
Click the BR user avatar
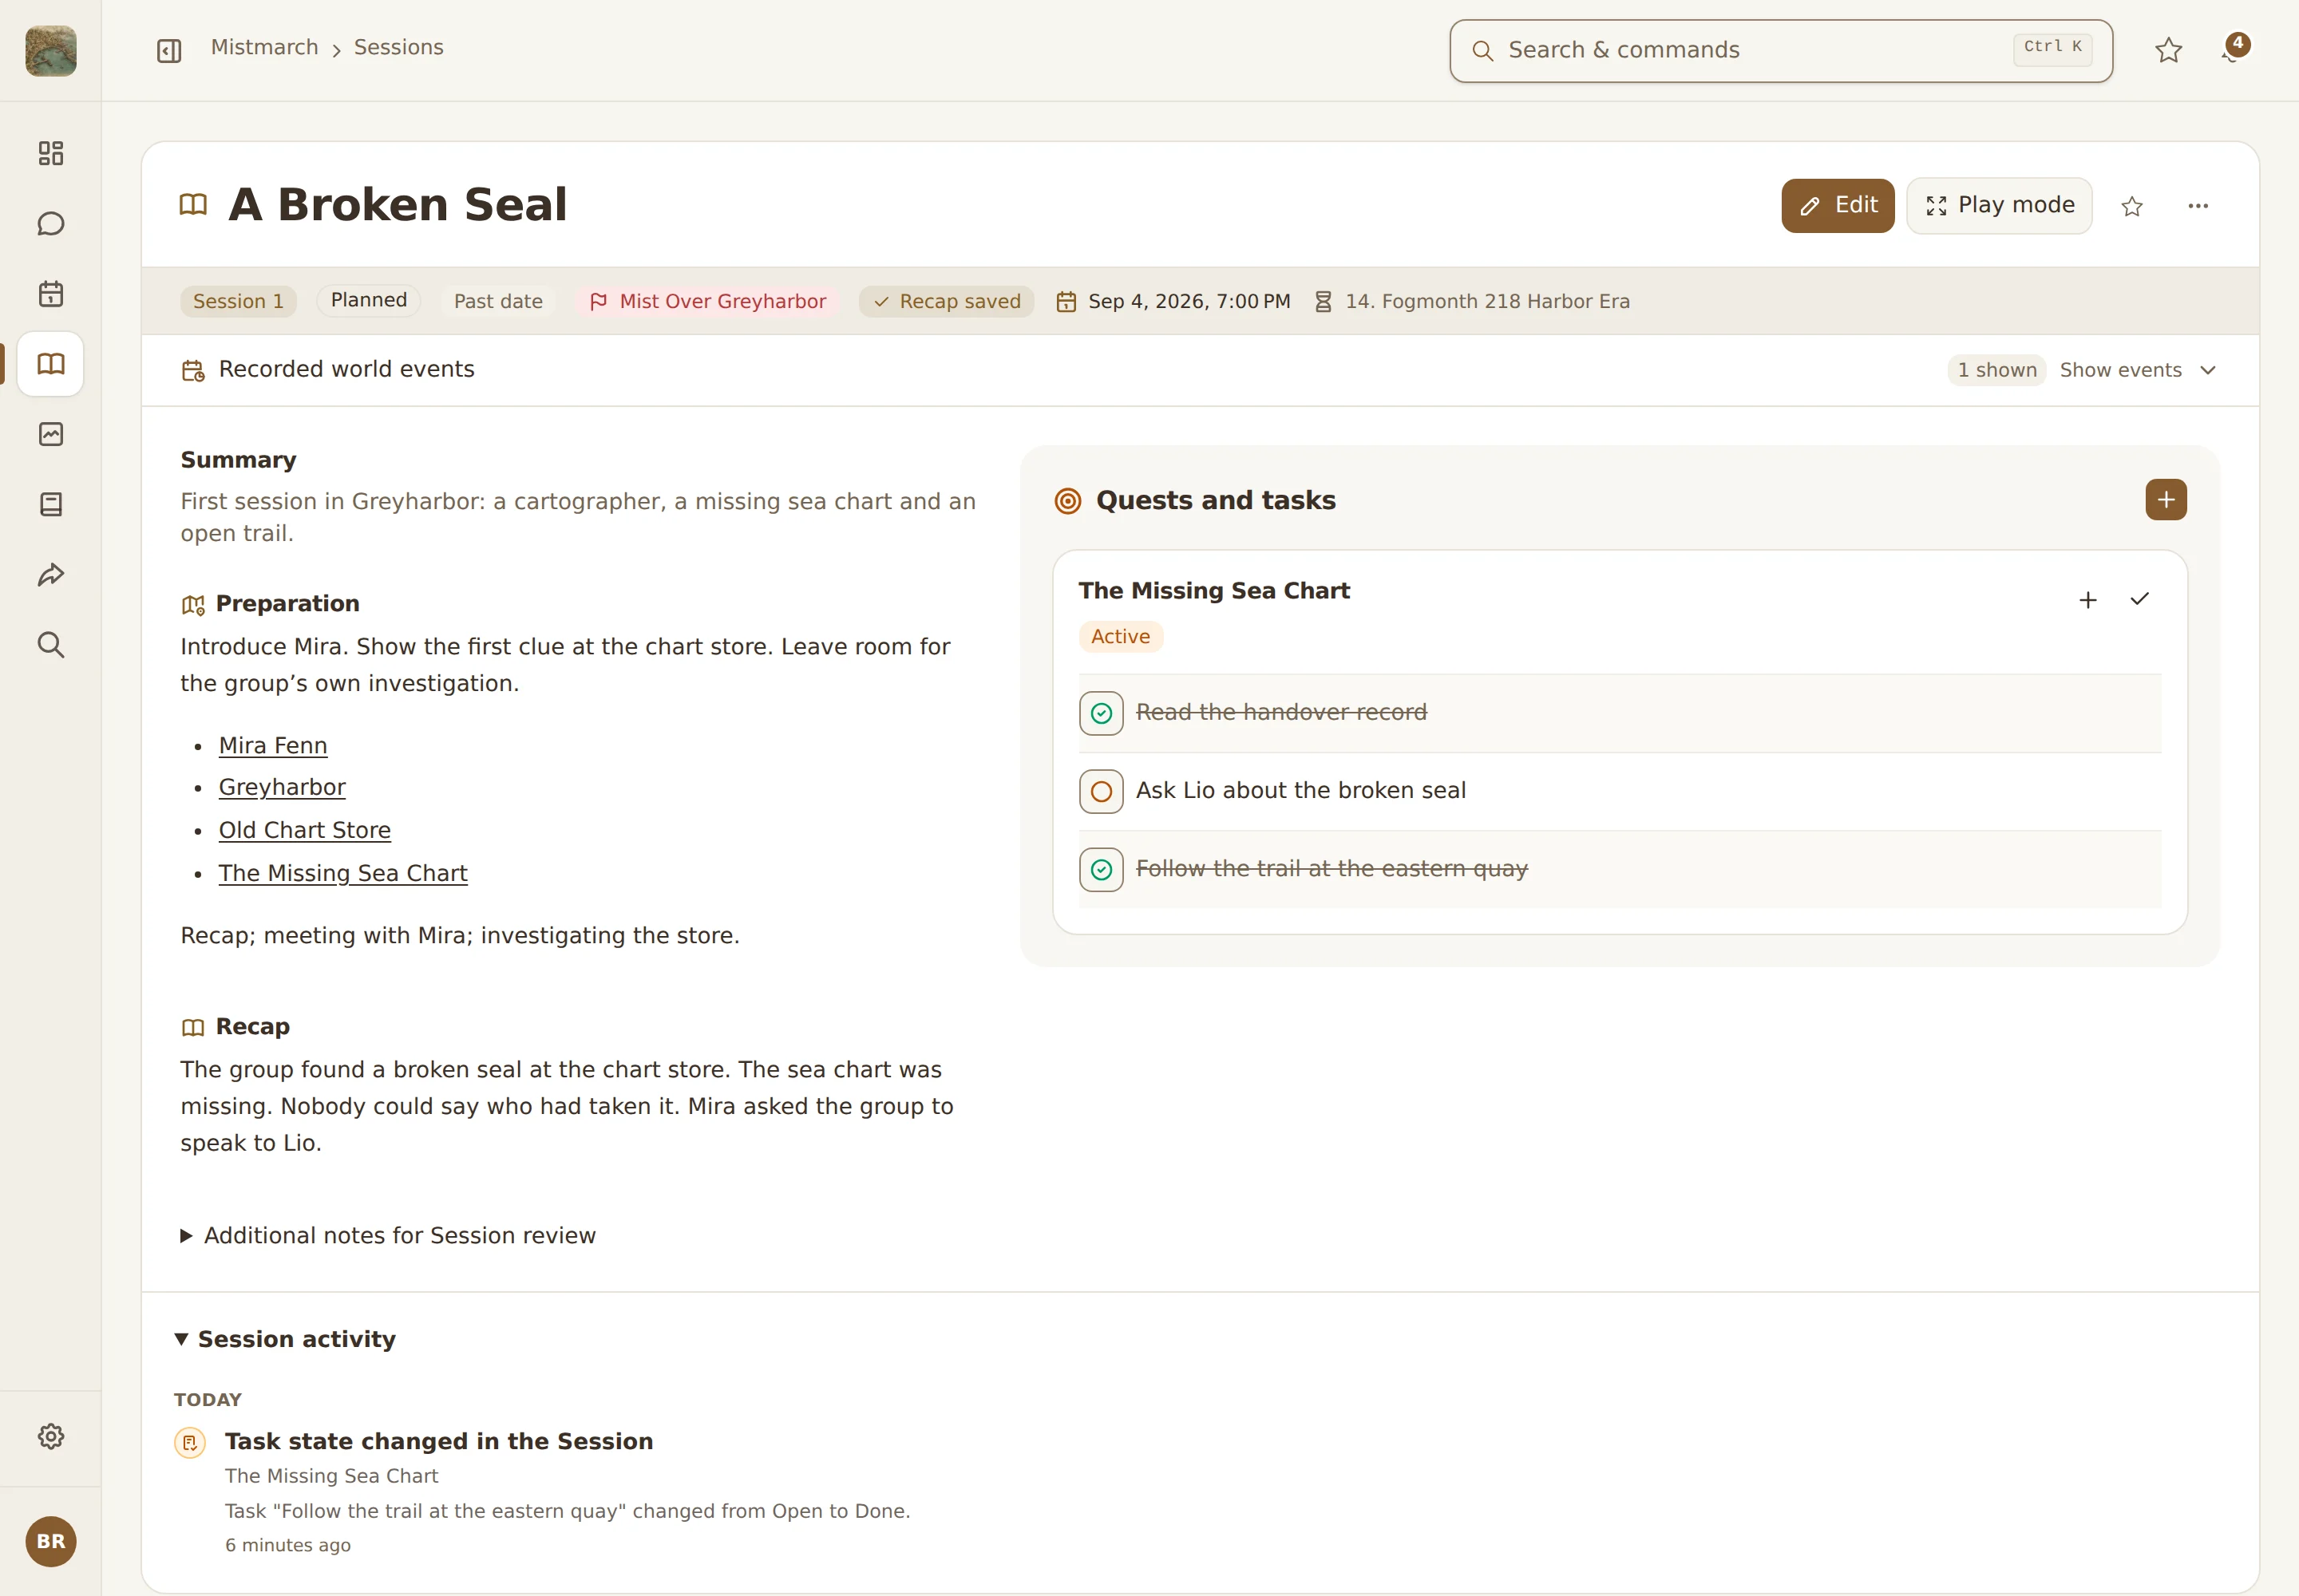click(x=51, y=1541)
